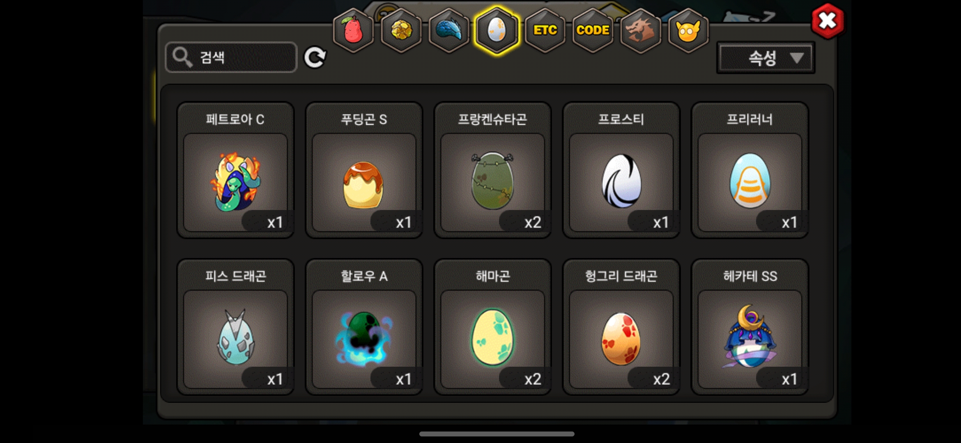The height and width of the screenshot is (443, 961).
Task: Open the food (red fruit) inventory tab
Action: click(353, 30)
